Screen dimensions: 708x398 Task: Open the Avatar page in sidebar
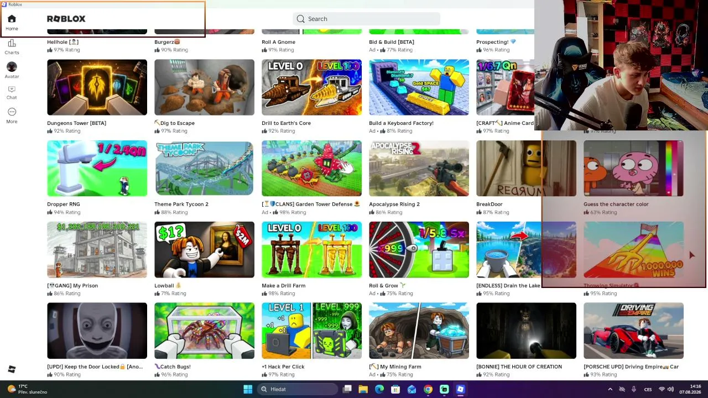12,67
